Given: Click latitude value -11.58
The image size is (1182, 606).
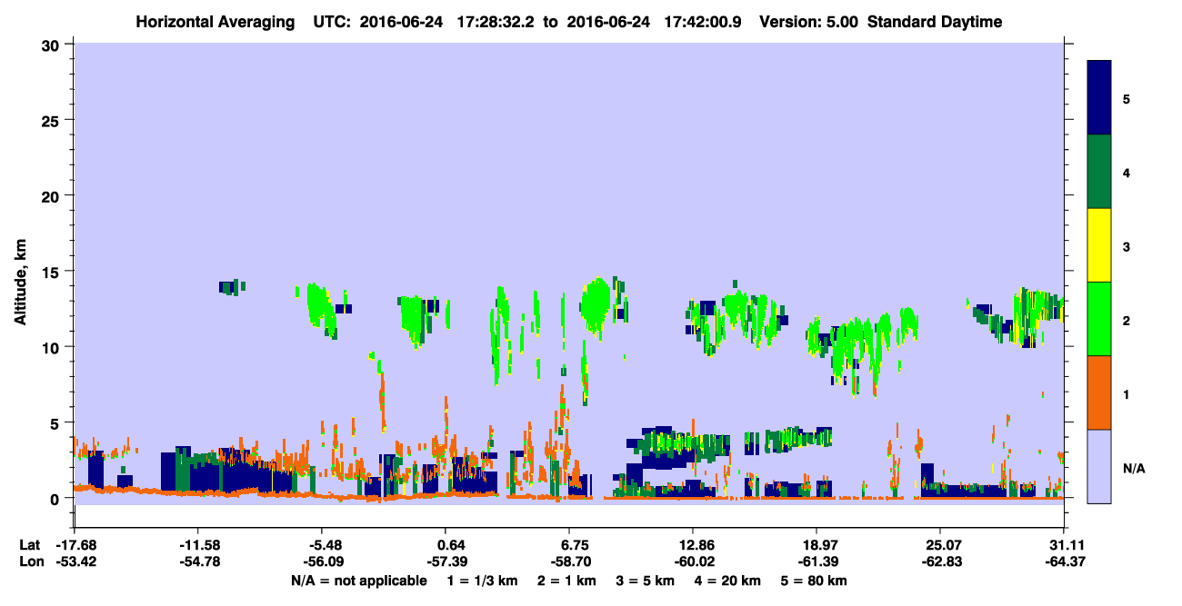Looking at the screenshot, I should 198,545.
